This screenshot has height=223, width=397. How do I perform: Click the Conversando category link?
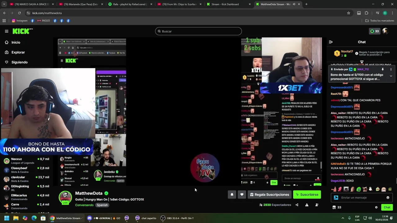pos(84,205)
